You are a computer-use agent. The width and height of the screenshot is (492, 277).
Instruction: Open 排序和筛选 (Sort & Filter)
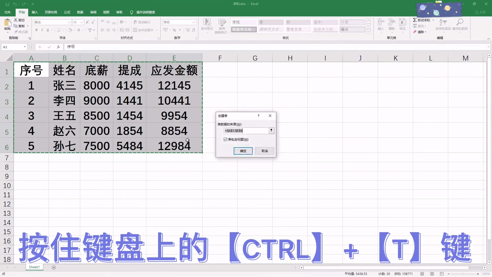coord(443,25)
